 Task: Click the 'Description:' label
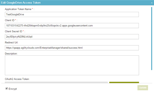pyautogui.click(x=11, y=54)
